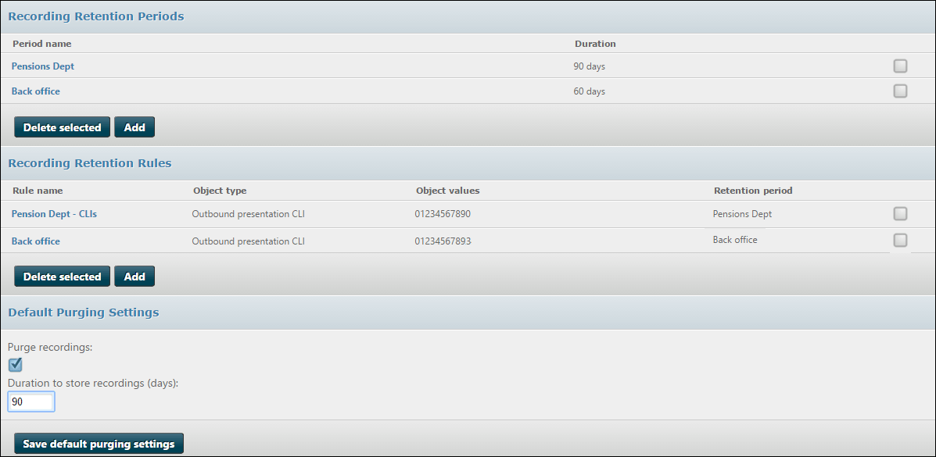The image size is (936, 457).
Task: Click Add under Recording Retention Periods
Action: [134, 127]
